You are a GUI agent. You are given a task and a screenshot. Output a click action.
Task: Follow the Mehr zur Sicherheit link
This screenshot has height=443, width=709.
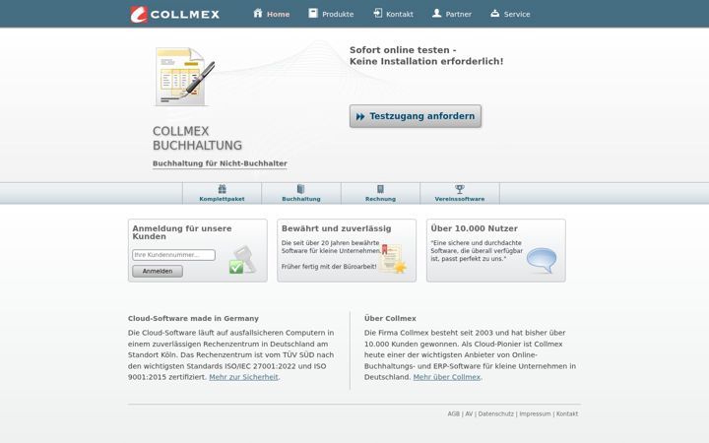pos(244,377)
